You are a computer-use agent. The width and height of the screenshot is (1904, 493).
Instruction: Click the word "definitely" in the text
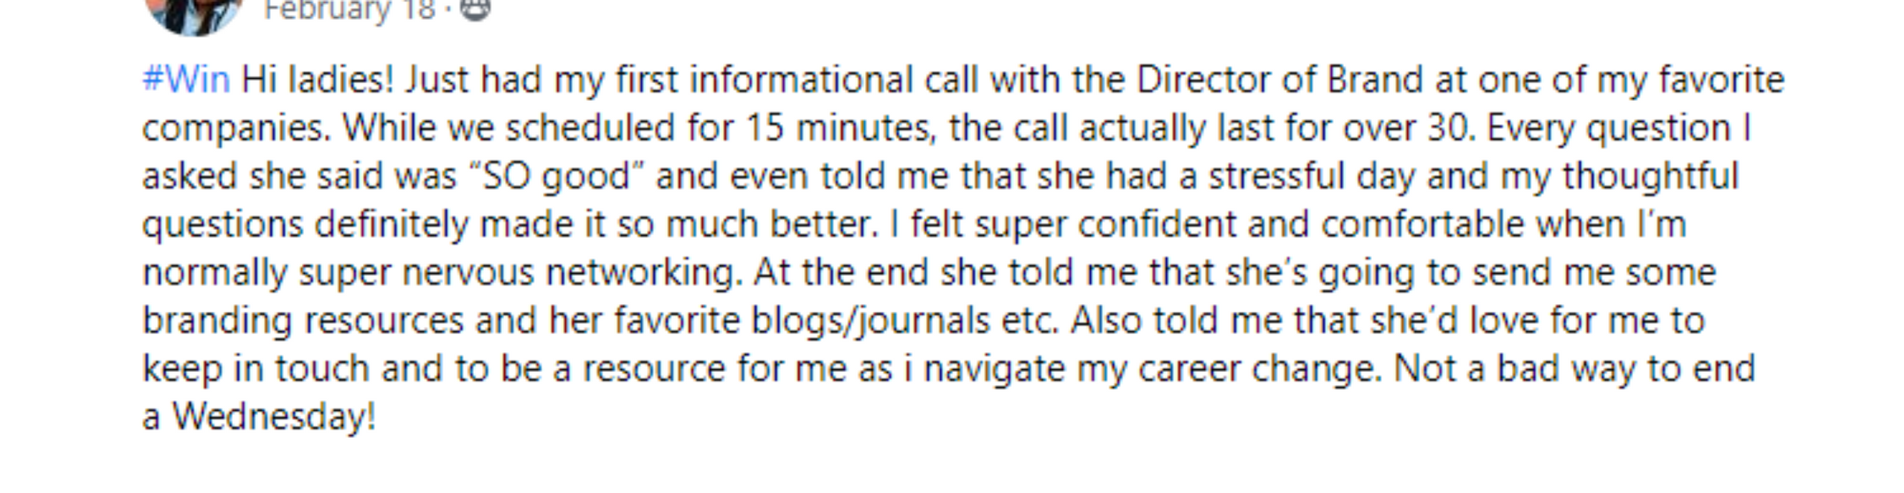click(391, 224)
